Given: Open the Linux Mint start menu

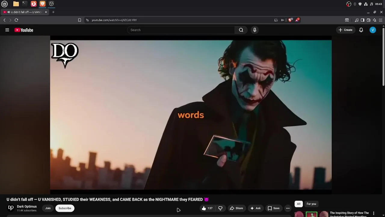Looking at the screenshot, I should [5, 4].
